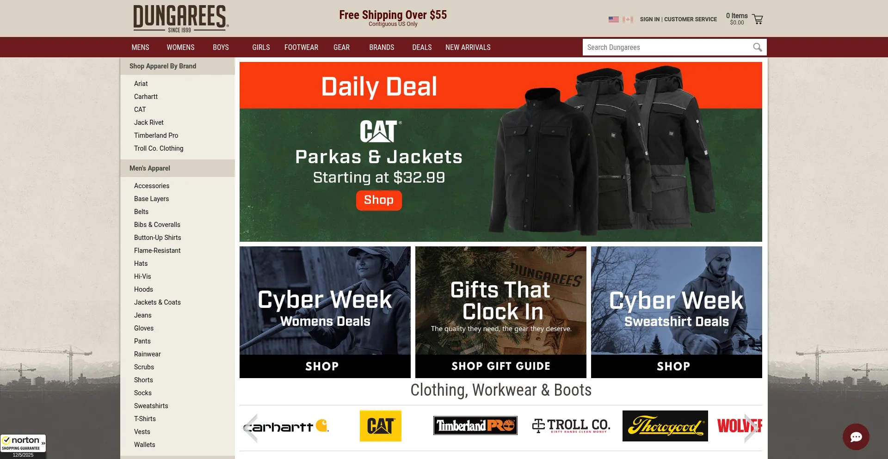Show previous brands with left carousel arrow

(x=250, y=428)
